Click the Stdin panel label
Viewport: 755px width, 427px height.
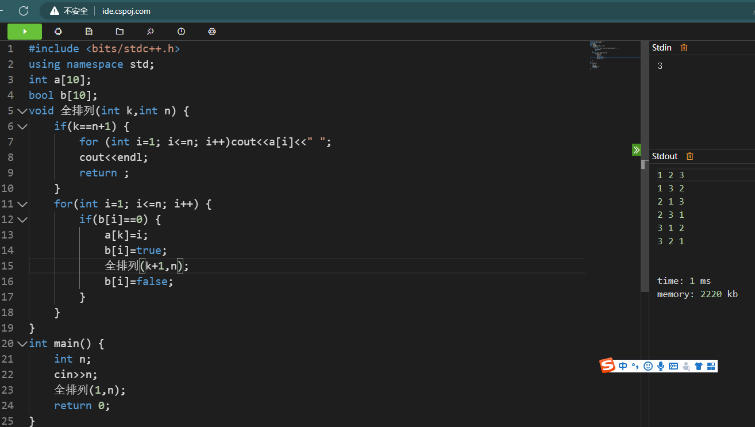[x=662, y=48]
